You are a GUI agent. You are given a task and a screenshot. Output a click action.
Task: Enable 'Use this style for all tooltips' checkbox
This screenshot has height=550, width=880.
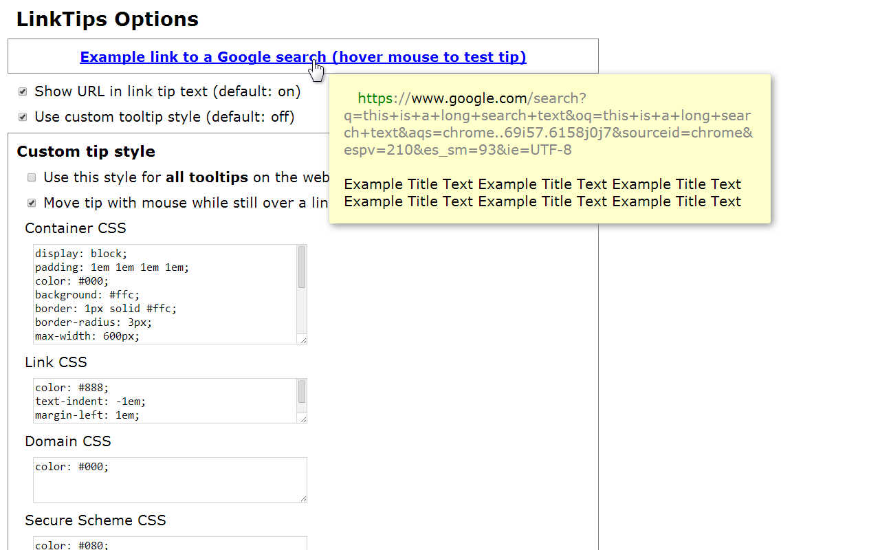click(32, 177)
